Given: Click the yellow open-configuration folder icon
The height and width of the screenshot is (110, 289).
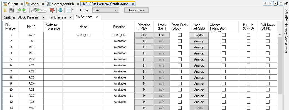Looking at the screenshot, I should (x=5, y=10).
